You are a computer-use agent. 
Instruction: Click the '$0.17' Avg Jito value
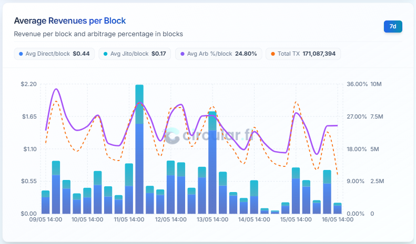pos(159,54)
